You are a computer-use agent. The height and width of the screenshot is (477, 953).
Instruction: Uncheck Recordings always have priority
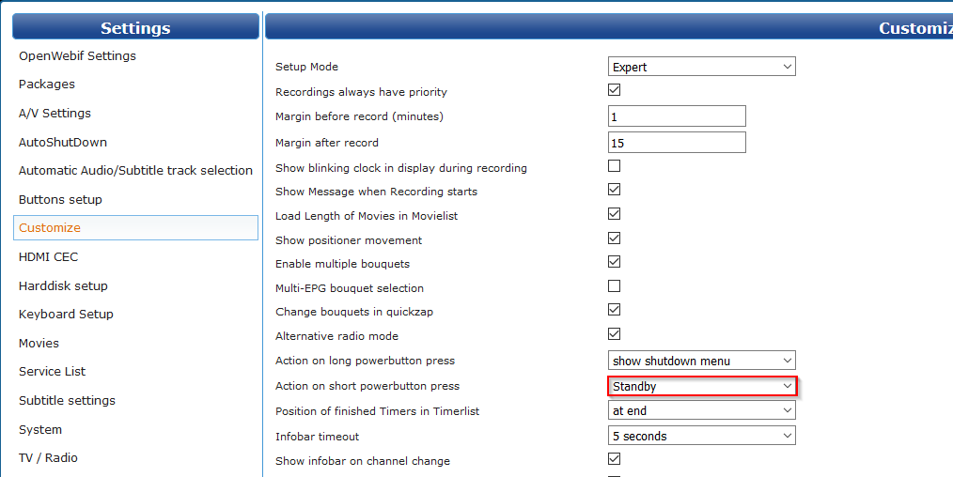615,91
